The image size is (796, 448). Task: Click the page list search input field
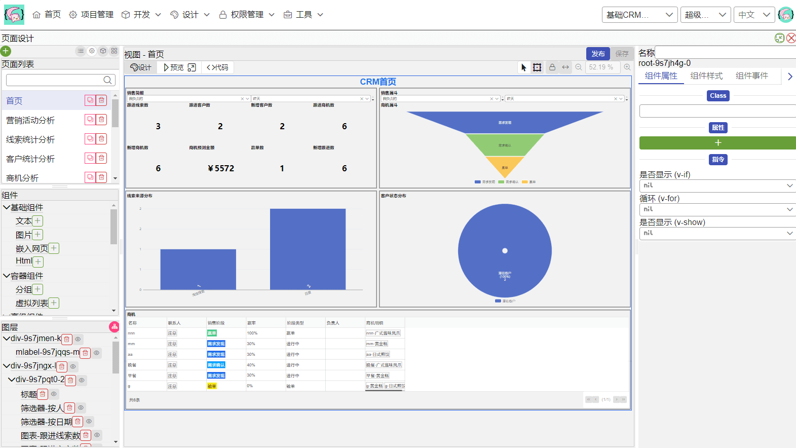coord(55,80)
